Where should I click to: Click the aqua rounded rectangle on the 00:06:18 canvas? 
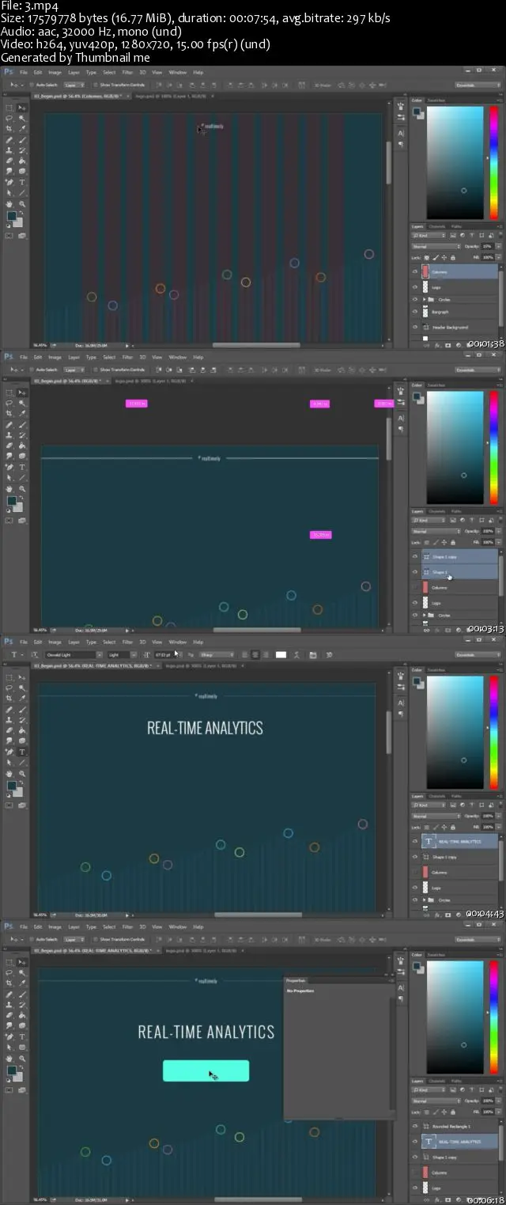[206, 1070]
